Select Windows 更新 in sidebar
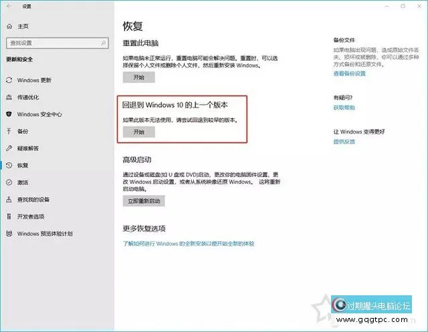The height and width of the screenshot is (332, 428). [34, 80]
